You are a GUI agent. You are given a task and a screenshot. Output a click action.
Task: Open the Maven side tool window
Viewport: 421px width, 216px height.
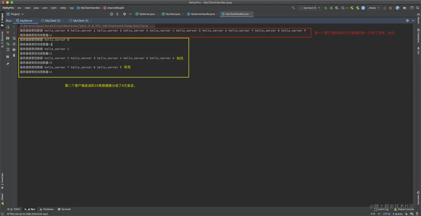(x=418, y=18)
